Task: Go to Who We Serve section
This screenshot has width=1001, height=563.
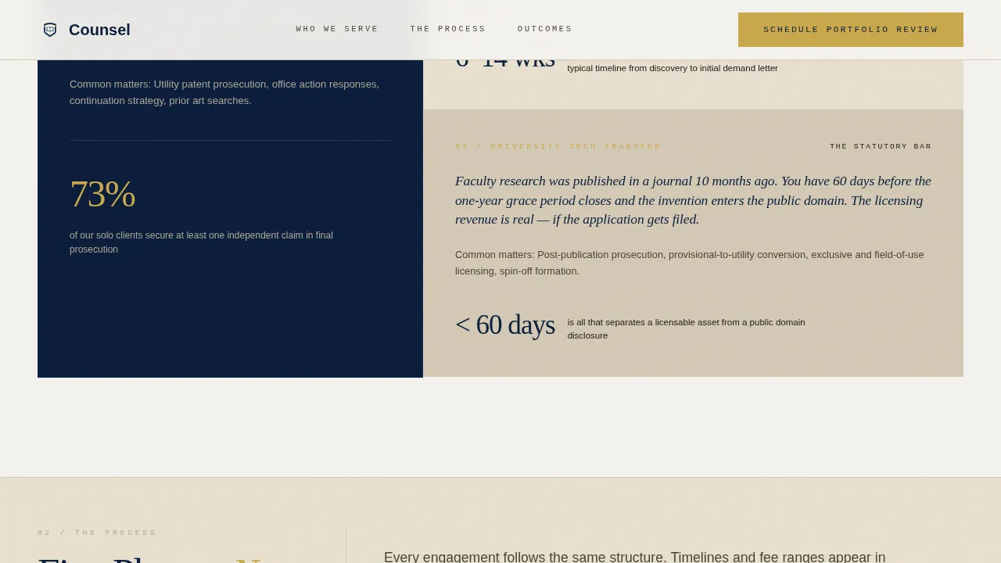Action: [337, 29]
